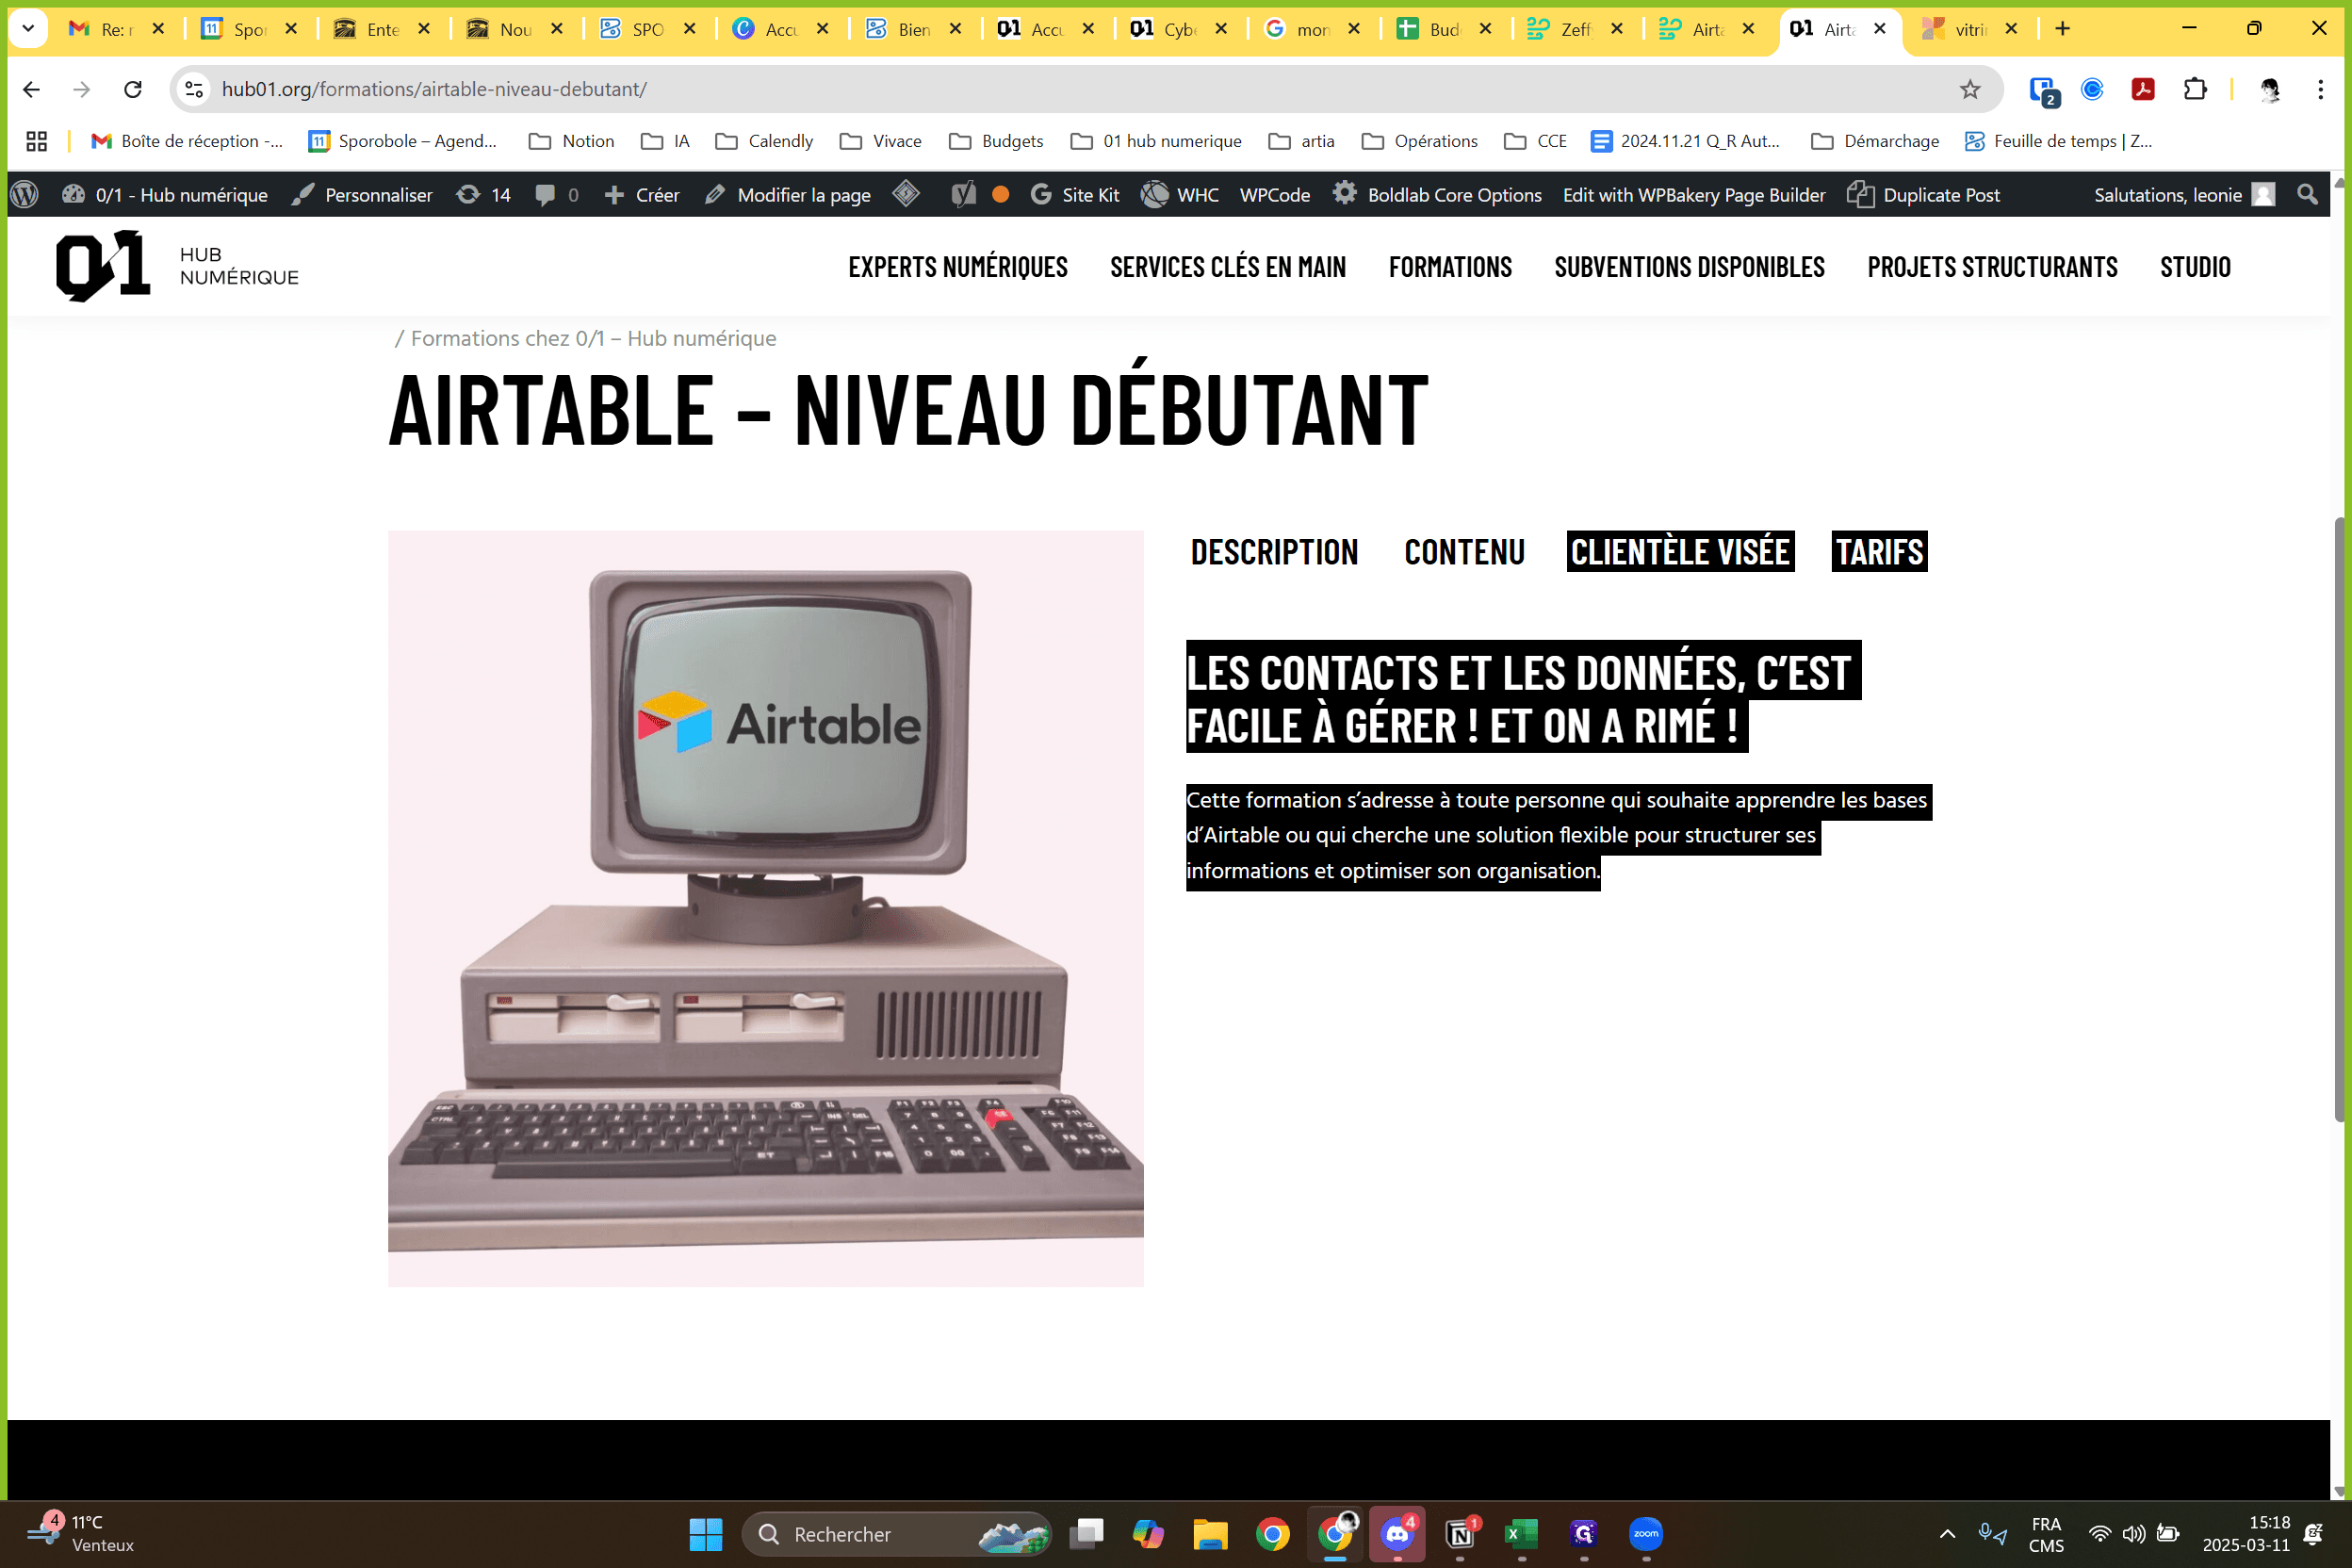This screenshot has width=2352, height=1568.
Task: Open the Windows Start button
Action: click(706, 1534)
